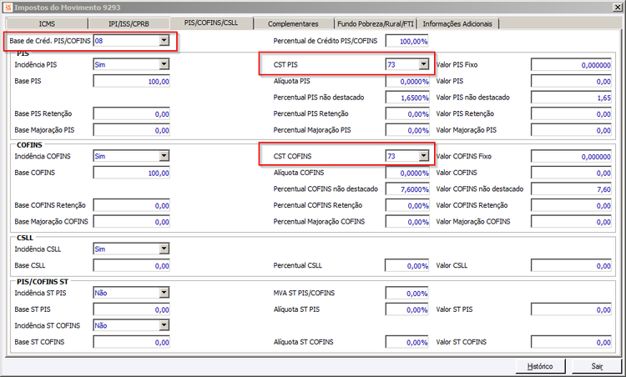626x377 pixels.
Task: Switch to Informações Adicionais tab
Action: 457,23
